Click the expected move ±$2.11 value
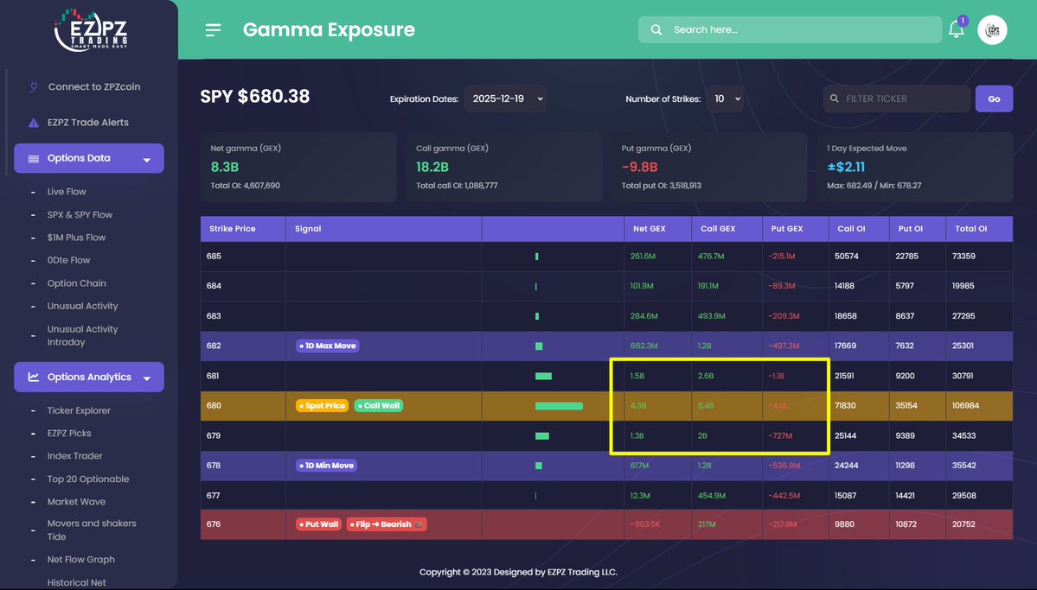The image size is (1037, 590). click(846, 168)
